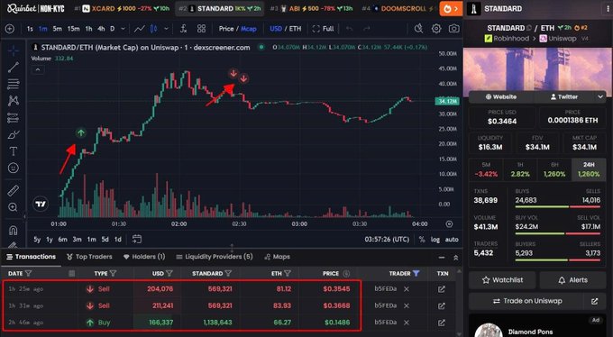This screenshot has width=613, height=337.
Task: Open chart settings gear
Action: (436, 29)
